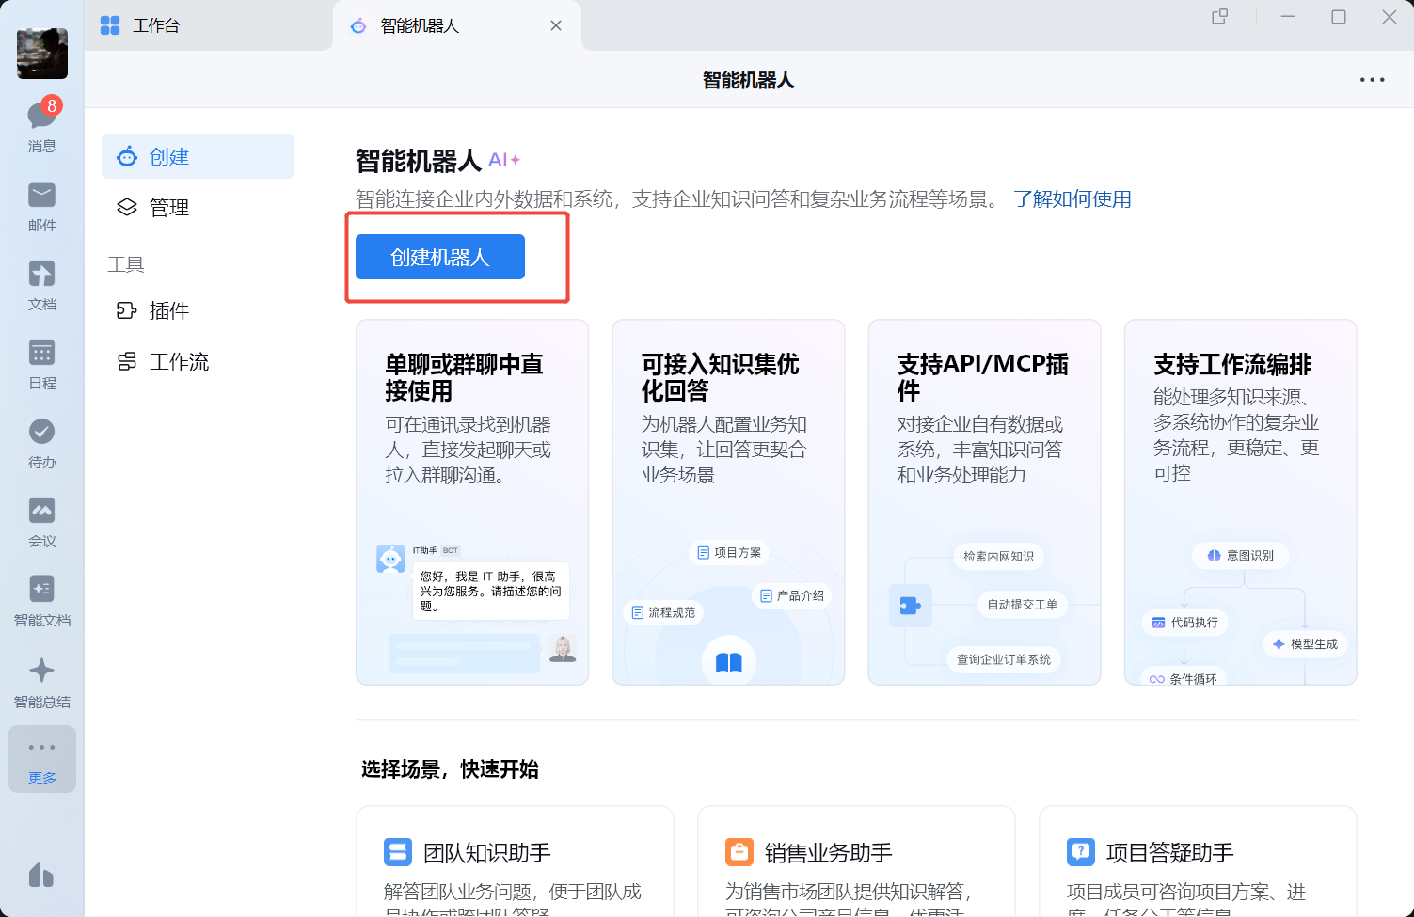
Task: Open the three-dot options menu top right
Action: point(1372,80)
